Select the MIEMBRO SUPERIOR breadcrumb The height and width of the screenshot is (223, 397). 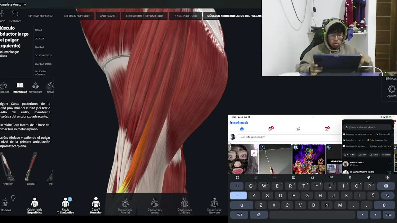[x=77, y=16]
